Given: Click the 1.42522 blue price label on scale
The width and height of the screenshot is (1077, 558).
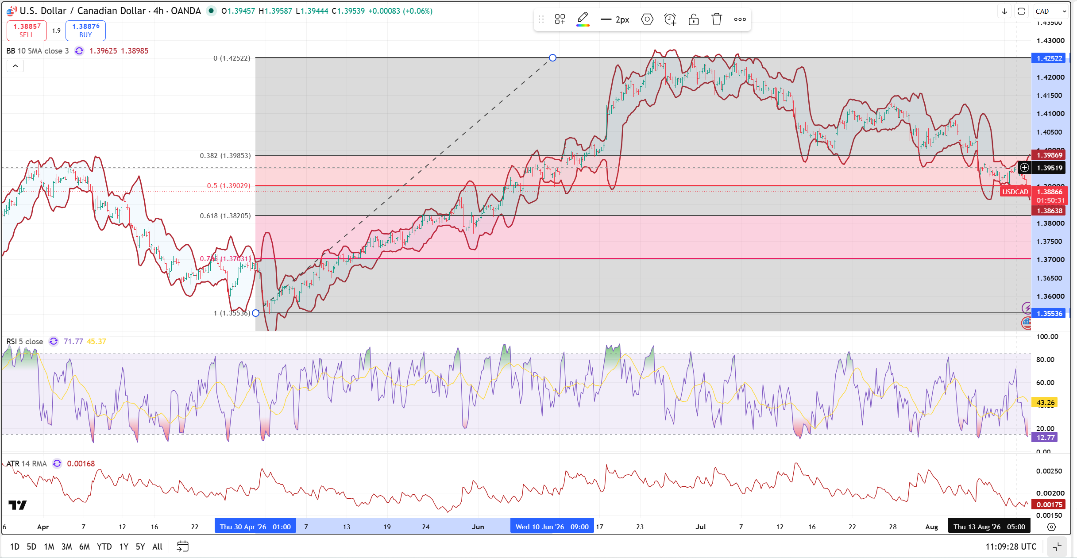Looking at the screenshot, I should click(x=1049, y=58).
